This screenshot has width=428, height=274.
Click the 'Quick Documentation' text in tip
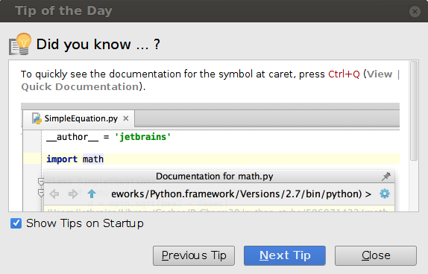pyautogui.click(x=81, y=86)
